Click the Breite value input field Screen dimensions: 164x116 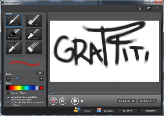40,73
